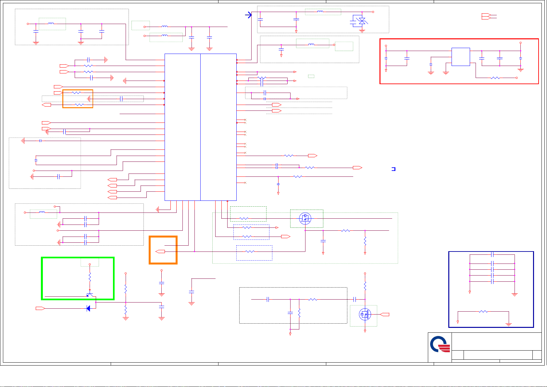Screen dimensions: 547x387
Task: Select the MOSFET symbol inside green dashed box
Action: (305, 218)
